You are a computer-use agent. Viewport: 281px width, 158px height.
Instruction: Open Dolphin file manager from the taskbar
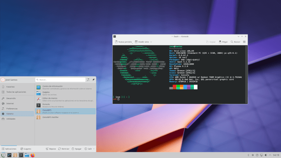(27, 155)
